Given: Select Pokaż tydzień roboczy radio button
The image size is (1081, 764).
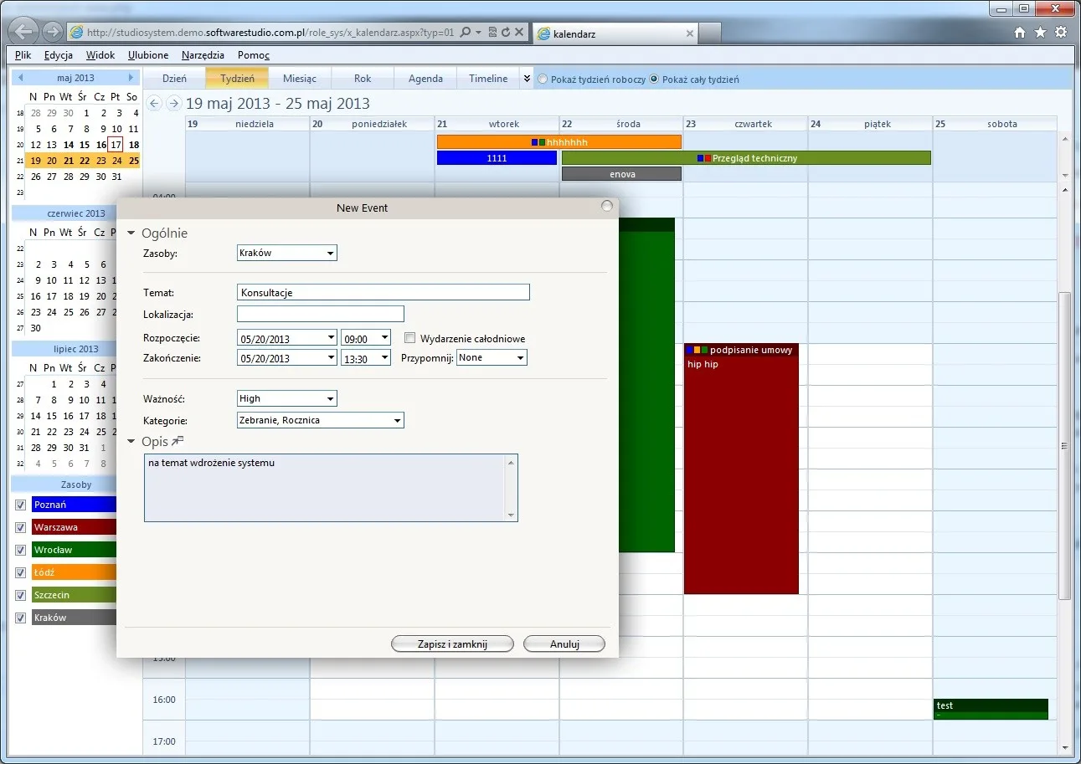Looking at the screenshot, I should (543, 79).
